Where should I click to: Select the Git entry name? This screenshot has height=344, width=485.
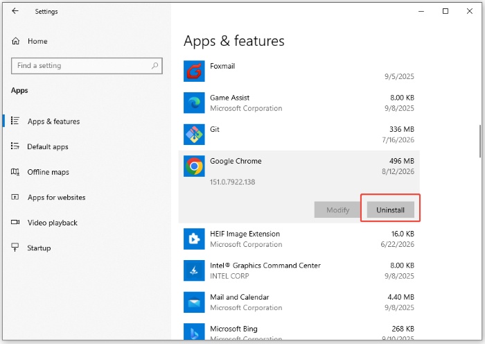coord(215,130)
